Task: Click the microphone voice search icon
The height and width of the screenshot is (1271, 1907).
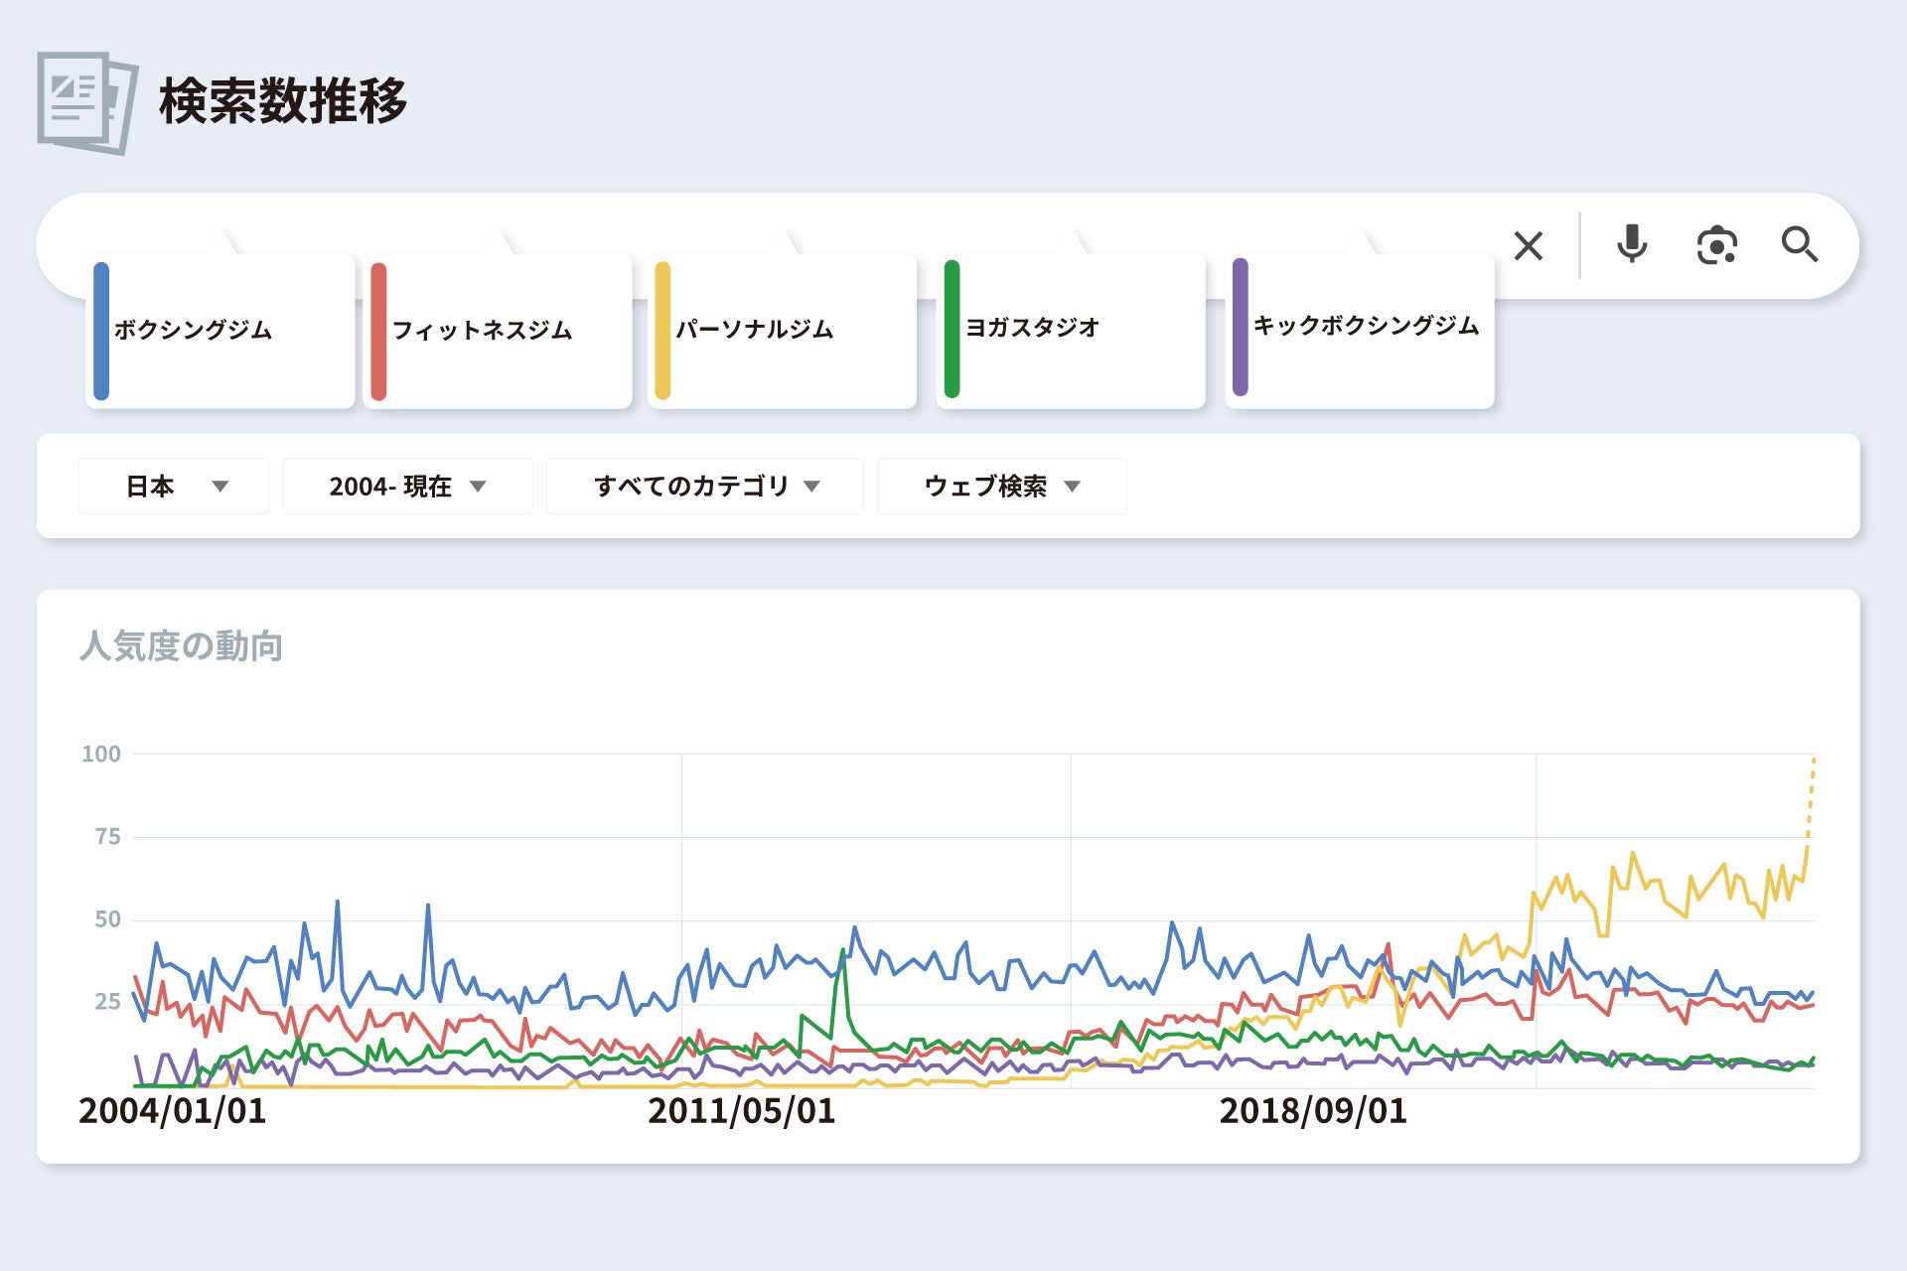Action: click(1631, 244)
